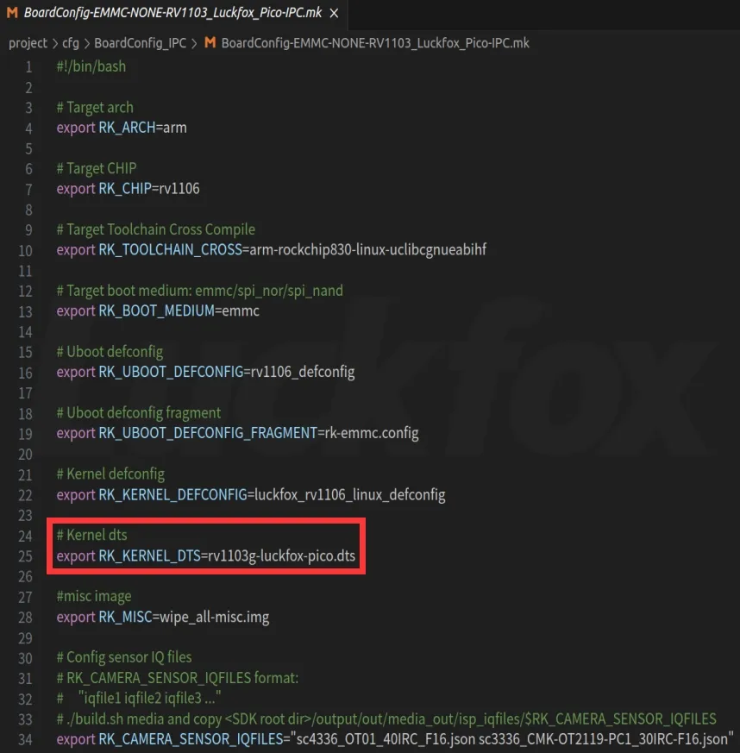Click the 'RK_MISC' variable name
Screen dimensions: 740x753
[x=125, y=617]
